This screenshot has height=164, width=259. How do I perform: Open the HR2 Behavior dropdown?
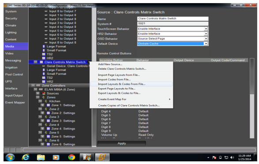[206, 34]
